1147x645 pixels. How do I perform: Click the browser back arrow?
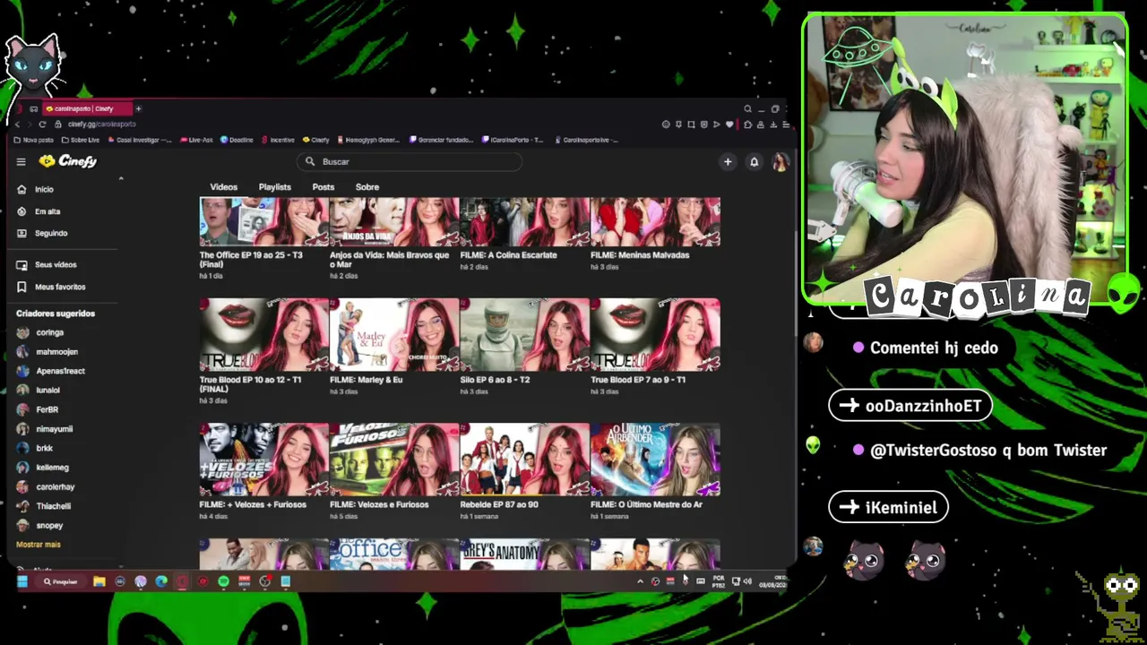click(x=17, y=125)
